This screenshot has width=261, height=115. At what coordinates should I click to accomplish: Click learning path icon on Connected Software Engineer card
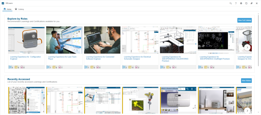[86, 67]
